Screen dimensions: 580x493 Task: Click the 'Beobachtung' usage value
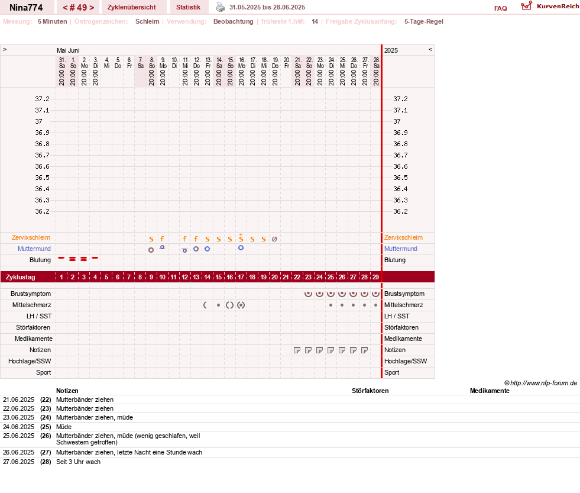tap(234, 21)
